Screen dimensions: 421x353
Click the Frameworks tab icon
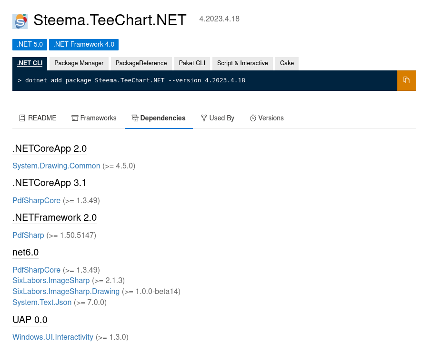(x=75, y=118)
